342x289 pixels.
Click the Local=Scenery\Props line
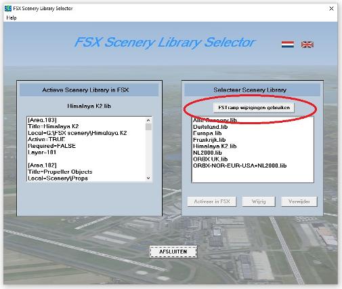(58, 178)
